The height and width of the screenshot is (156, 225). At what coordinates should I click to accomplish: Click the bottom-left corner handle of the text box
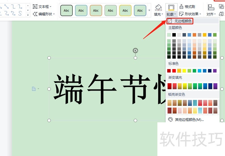pyautogui.click(x=49, y=120)
